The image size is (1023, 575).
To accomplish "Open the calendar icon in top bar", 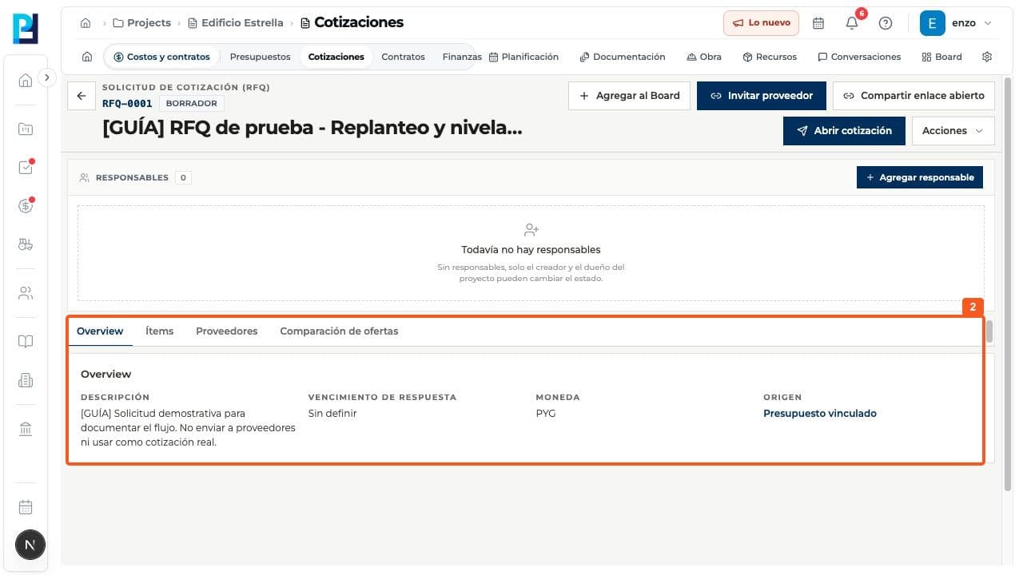I will tap(818, 23).
